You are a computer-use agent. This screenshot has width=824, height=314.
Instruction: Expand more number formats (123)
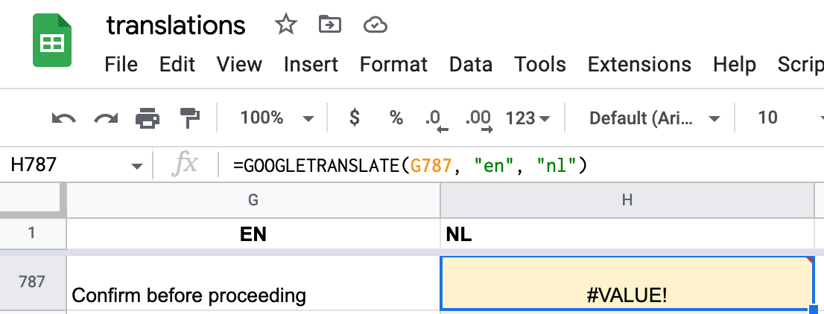tap(527, 118)
